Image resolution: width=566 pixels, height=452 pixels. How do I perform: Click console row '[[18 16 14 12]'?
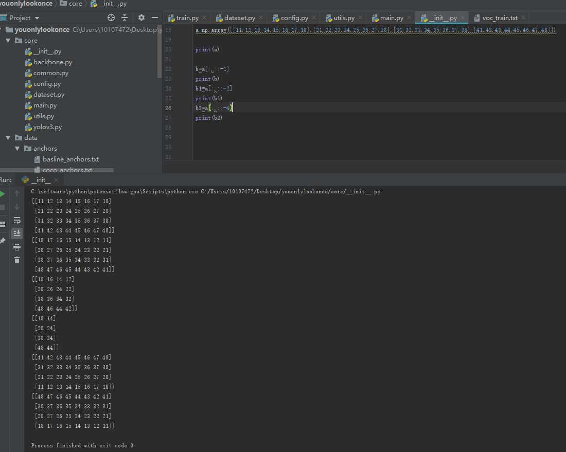tap(52, 279)
